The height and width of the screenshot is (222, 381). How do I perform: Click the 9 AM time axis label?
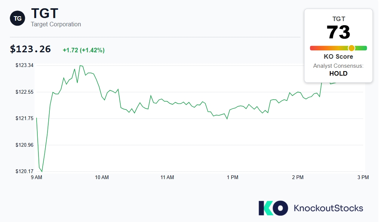point(37,177)
